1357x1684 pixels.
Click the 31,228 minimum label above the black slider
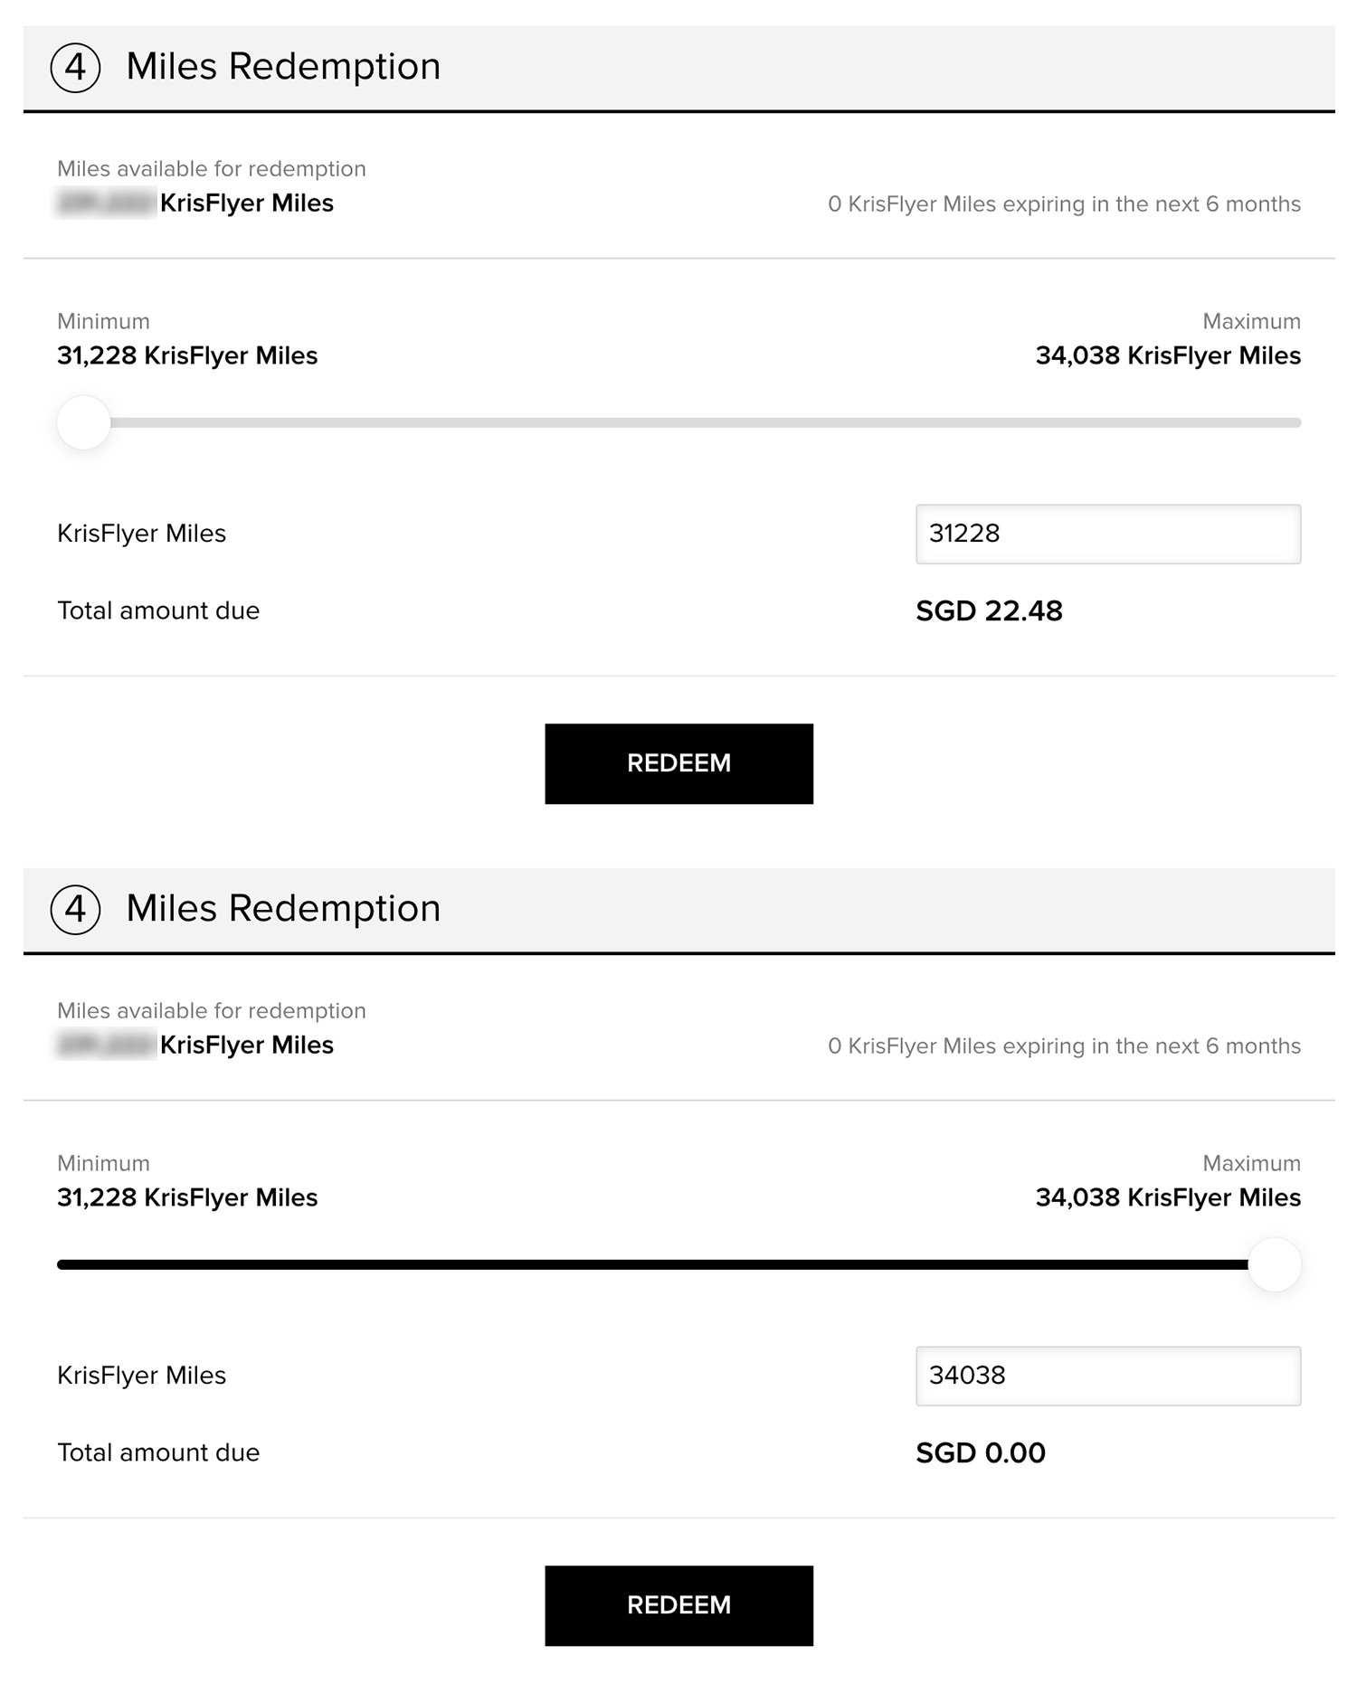click(x=187, y=1198)
